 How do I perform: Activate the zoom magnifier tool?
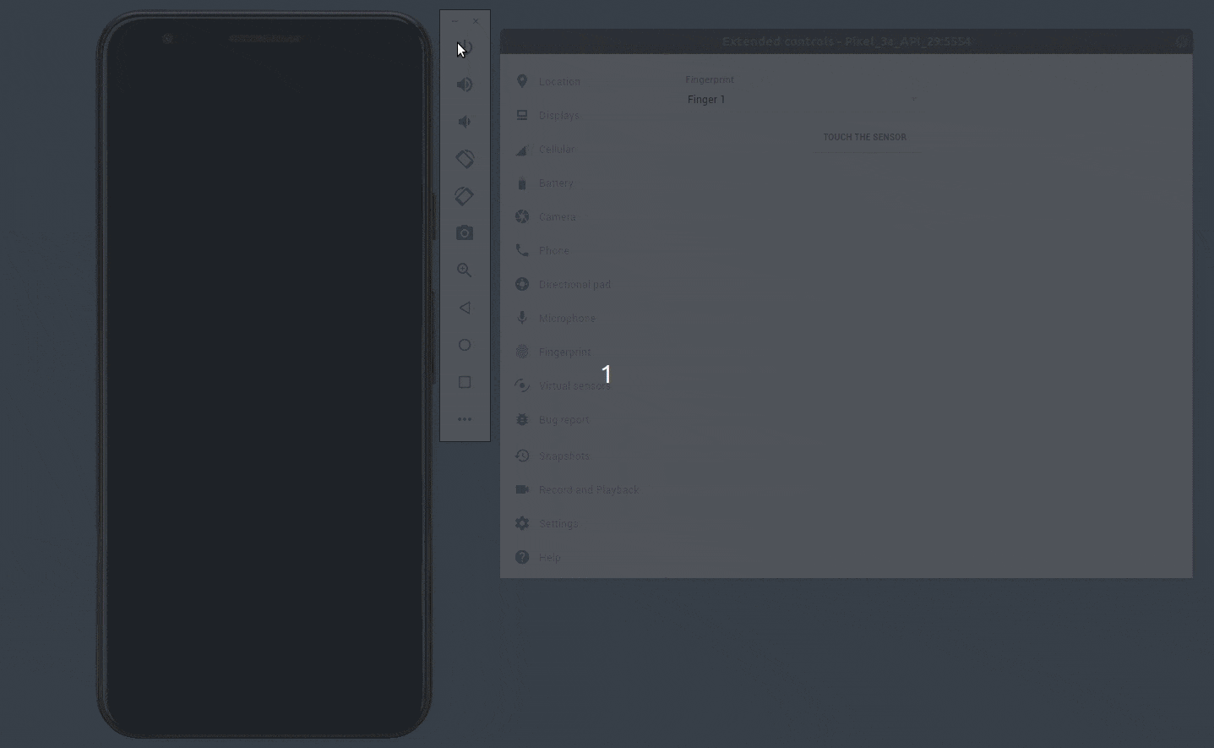[x=465, y=270]
